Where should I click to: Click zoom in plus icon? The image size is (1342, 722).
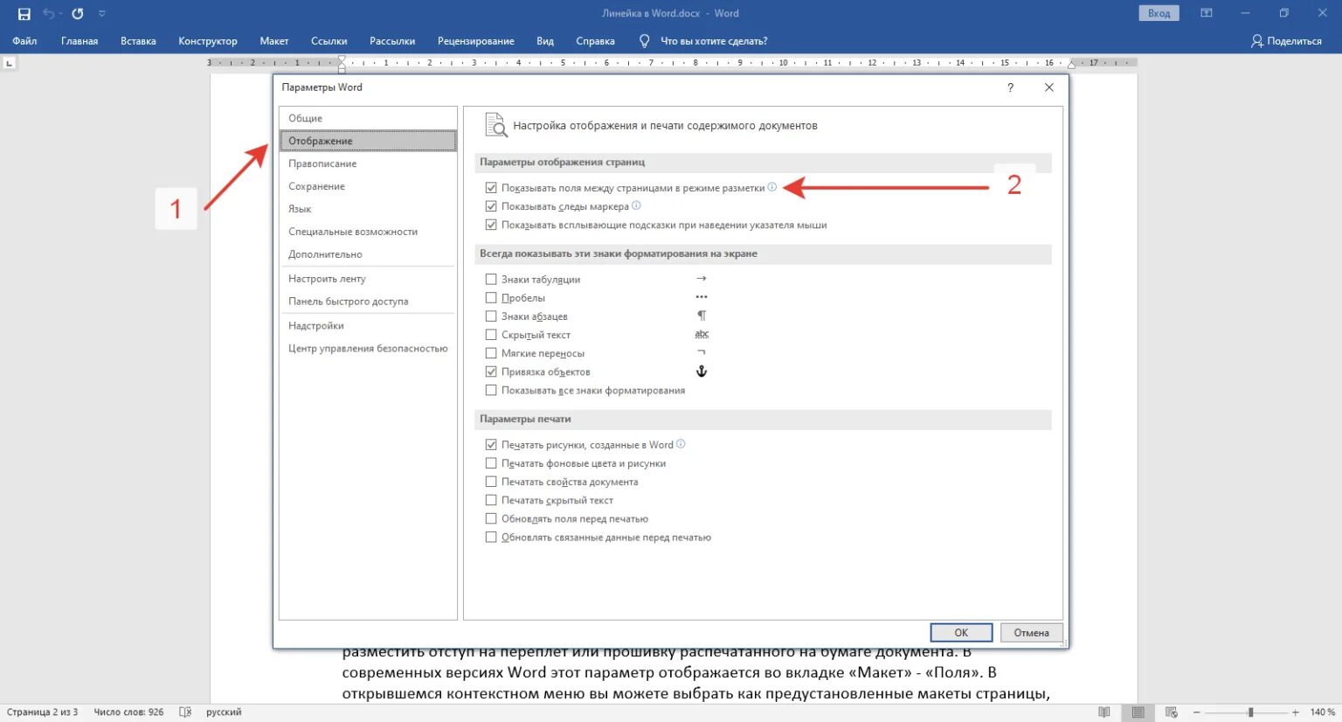point(1296,712)
